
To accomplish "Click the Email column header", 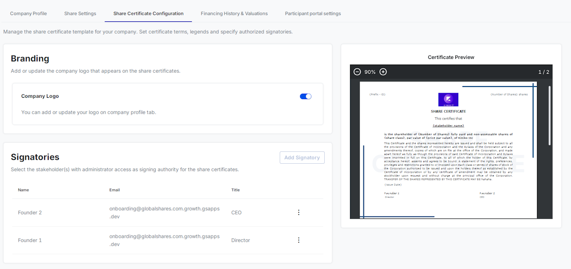I will coord(115,190).
